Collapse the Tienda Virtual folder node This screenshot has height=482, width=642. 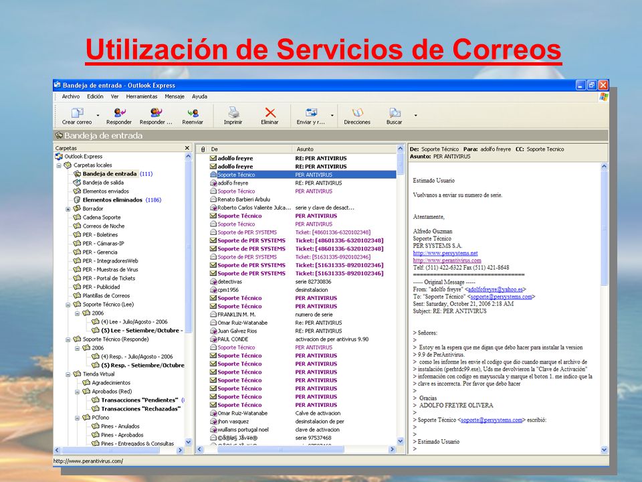(68, 375)
